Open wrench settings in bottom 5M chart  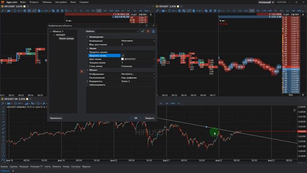pyautogui.click(x=3, y=103)
